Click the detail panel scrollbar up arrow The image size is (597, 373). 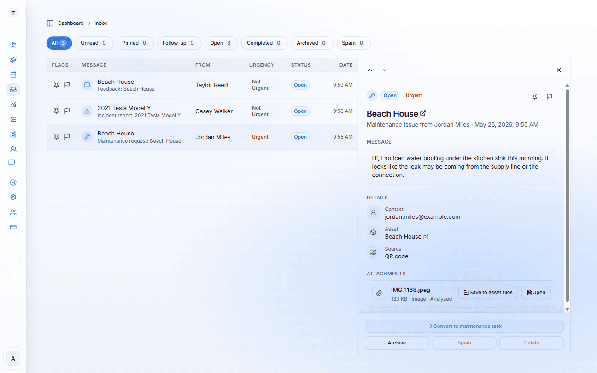click(568, 86)
